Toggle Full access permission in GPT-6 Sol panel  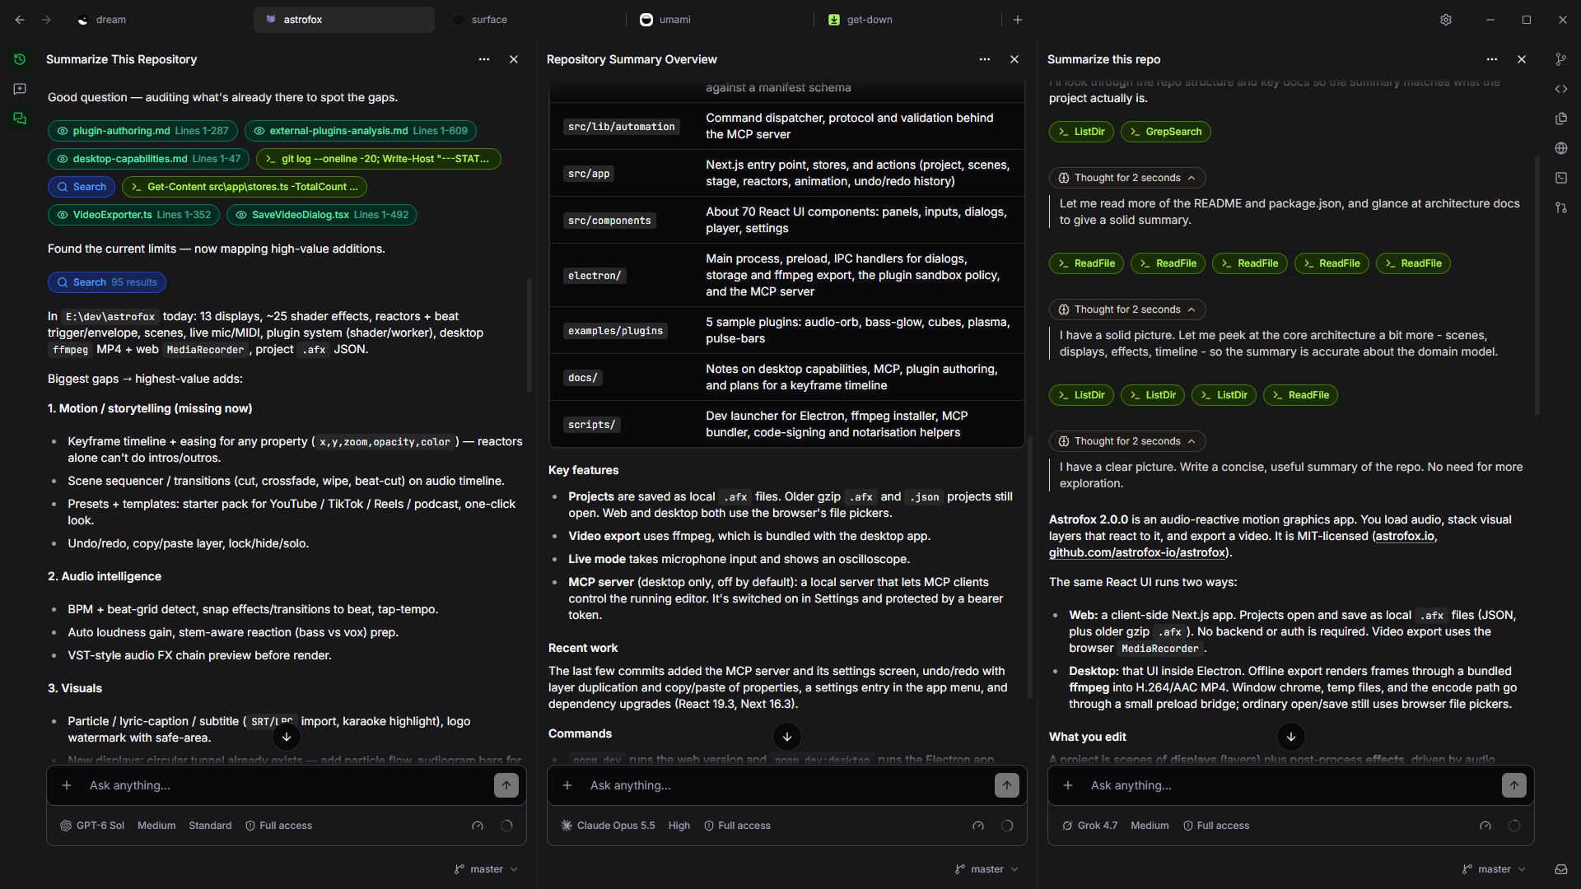pos(279,826)
